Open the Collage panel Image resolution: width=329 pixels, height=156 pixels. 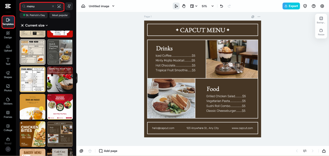coord(8,128)
